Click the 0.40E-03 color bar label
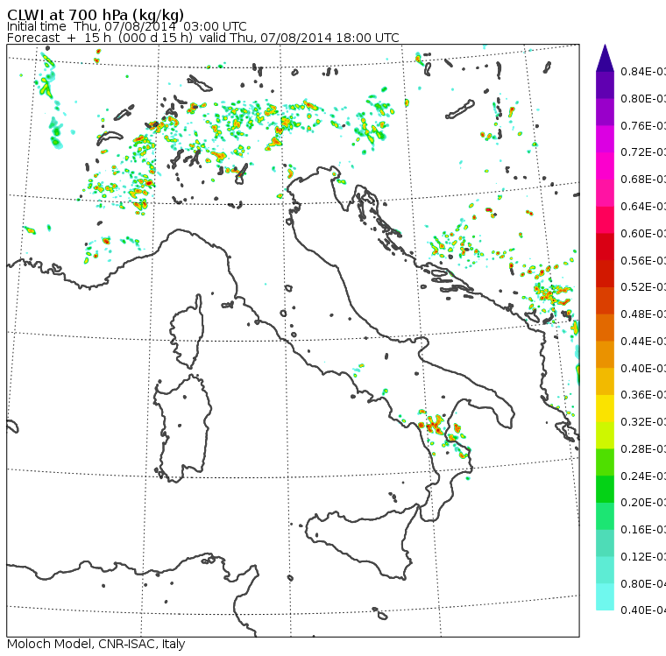The height and width of the screenshot is (656, 666). click(x=643, y=368)
